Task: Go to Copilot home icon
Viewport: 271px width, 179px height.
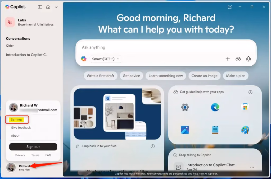Action: (48, 7)
